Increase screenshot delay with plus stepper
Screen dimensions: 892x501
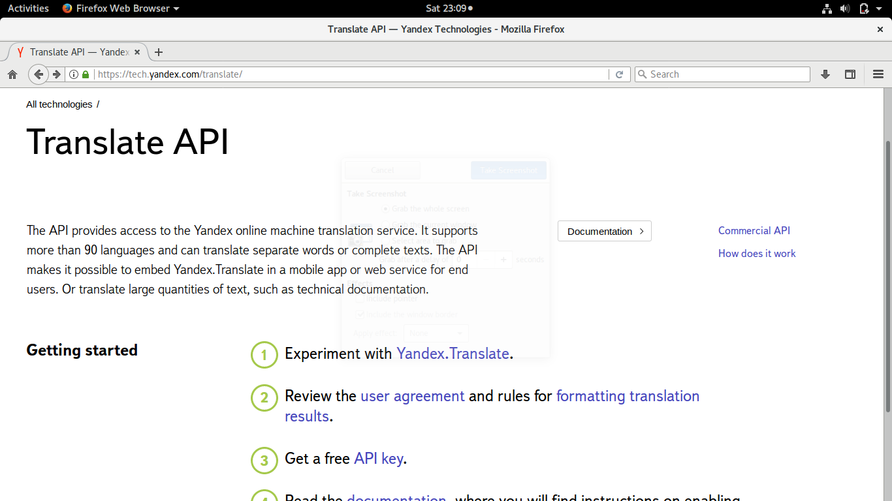(503, 259)
